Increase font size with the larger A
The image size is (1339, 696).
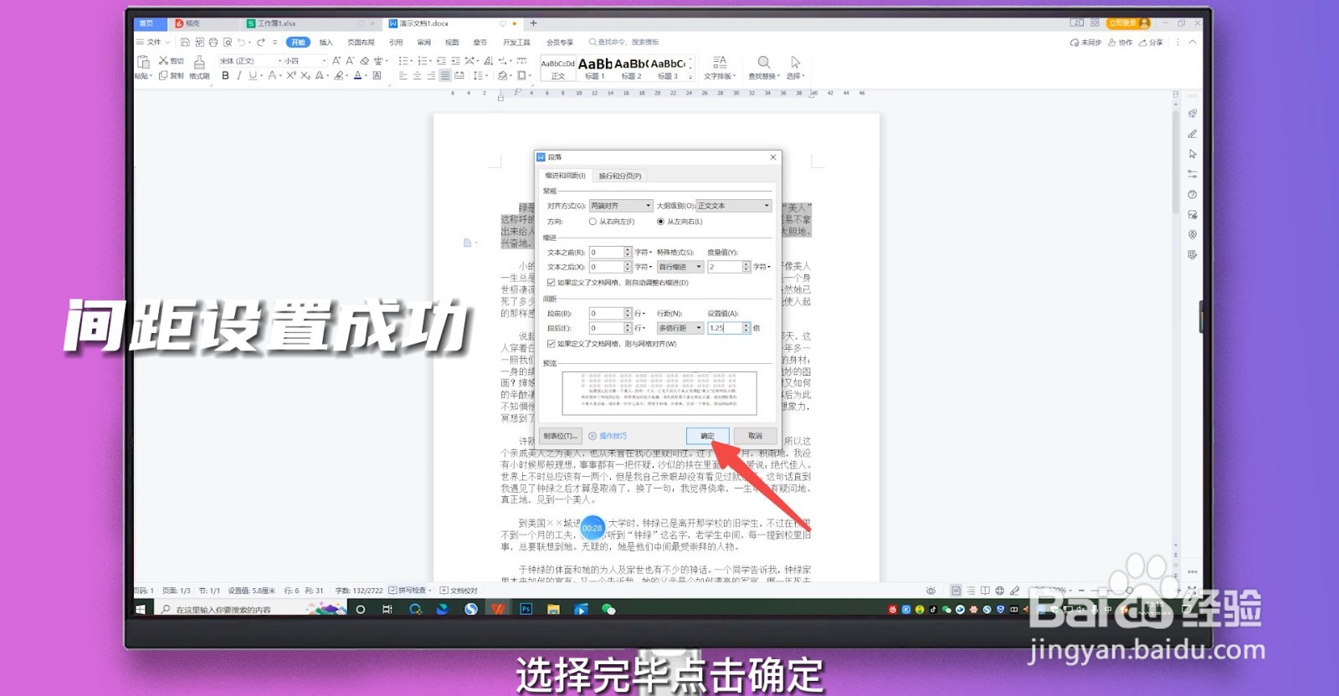336,61
